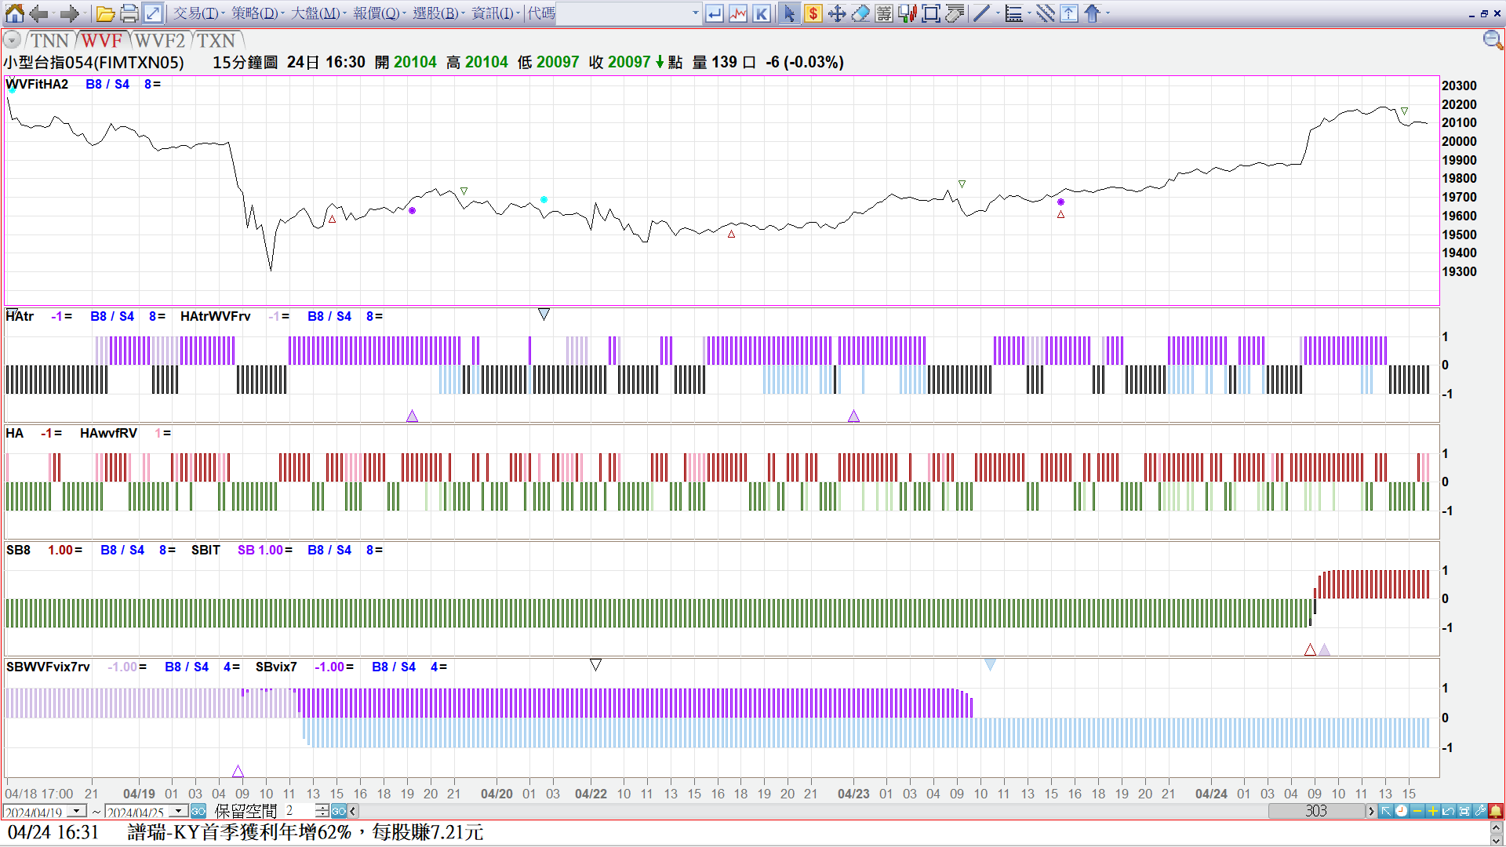Image resolution: width=1506 pixels, height=847 pixels.
Task: Click the Home icon in toolbar
Action: point(15,13)
